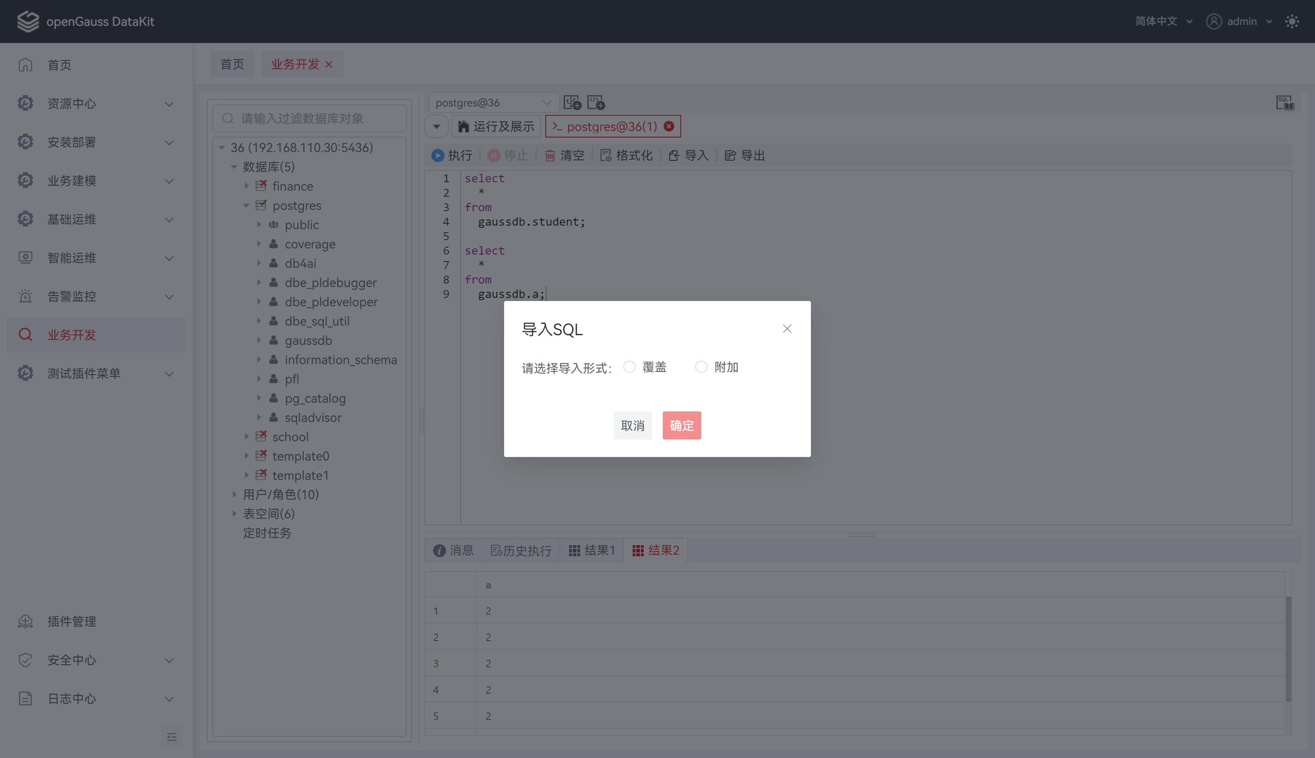Click the postgres database connected icon

[x=261, y=205]
